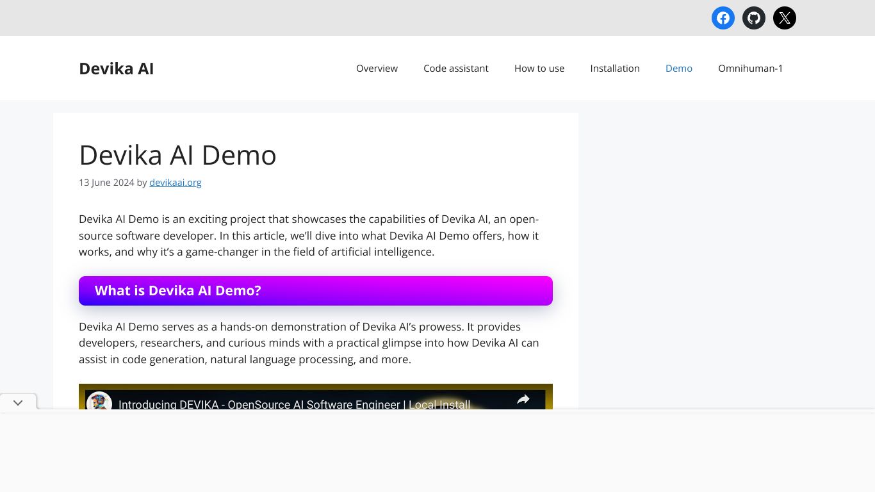Screen dimensions: 875x492
Task: Click the Devika AI site title
Action: [116, 69]
